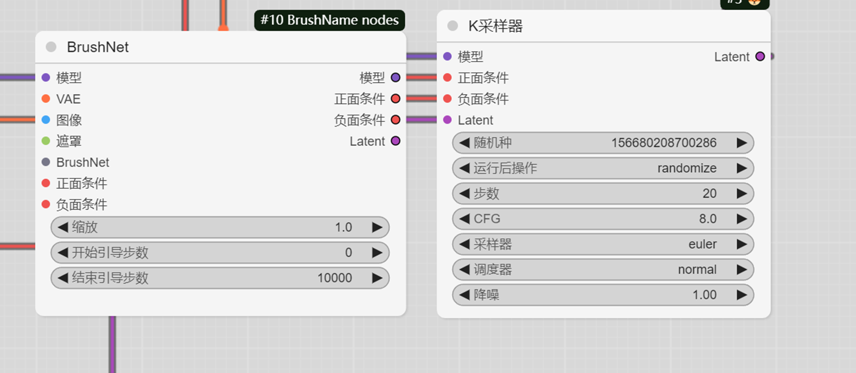Click the 随机种 seed value field

click(603, 143)
